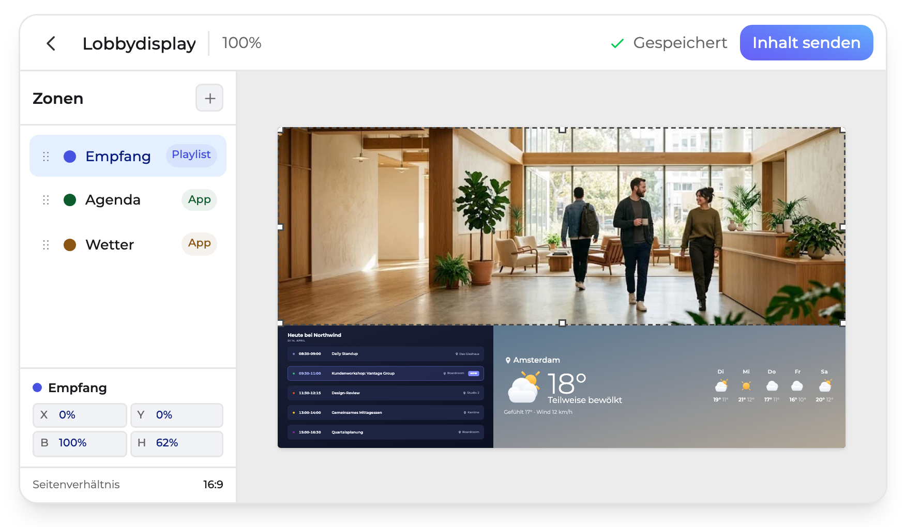Screen dimensions: 906x527
Task: Click the Quartalsplanung agenda entry
Action: tap(385, 432)
